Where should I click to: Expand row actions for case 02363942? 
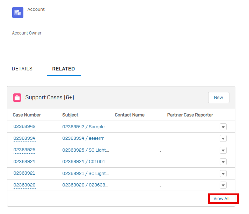tap(223, 127)
